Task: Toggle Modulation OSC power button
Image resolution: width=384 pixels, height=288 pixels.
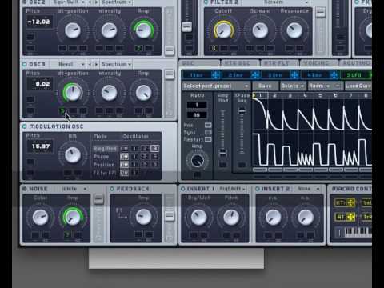Action: [25, 126]
